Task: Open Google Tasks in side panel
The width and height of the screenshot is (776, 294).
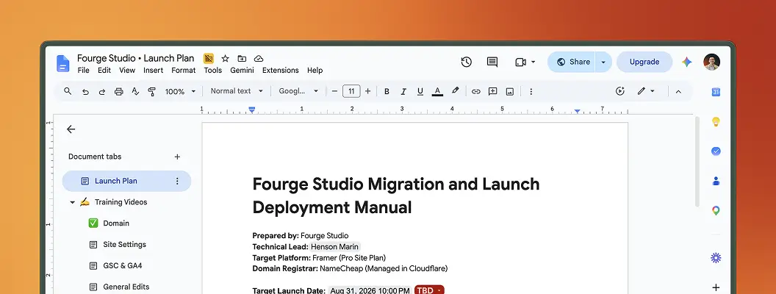Action: [x=716, y=151]
